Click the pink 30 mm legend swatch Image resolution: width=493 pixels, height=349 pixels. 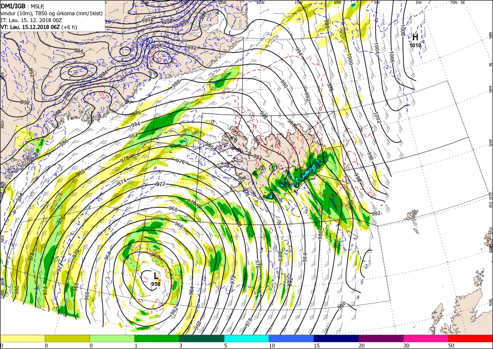coord(426,338)
